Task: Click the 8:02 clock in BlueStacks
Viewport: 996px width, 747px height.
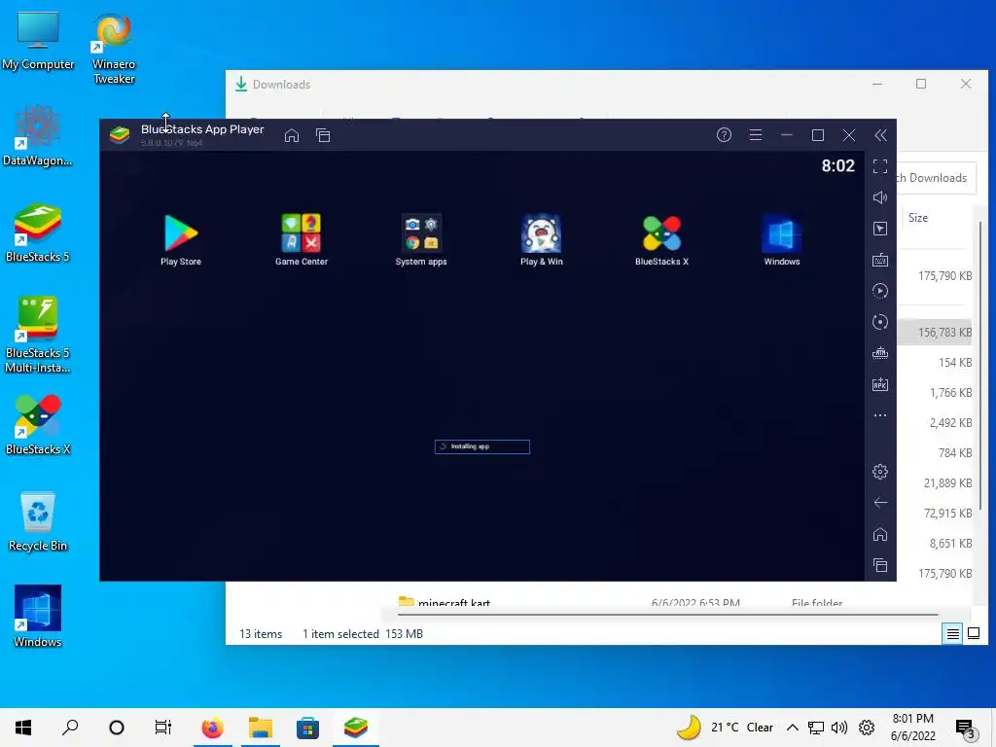Action: pos(837,165)
